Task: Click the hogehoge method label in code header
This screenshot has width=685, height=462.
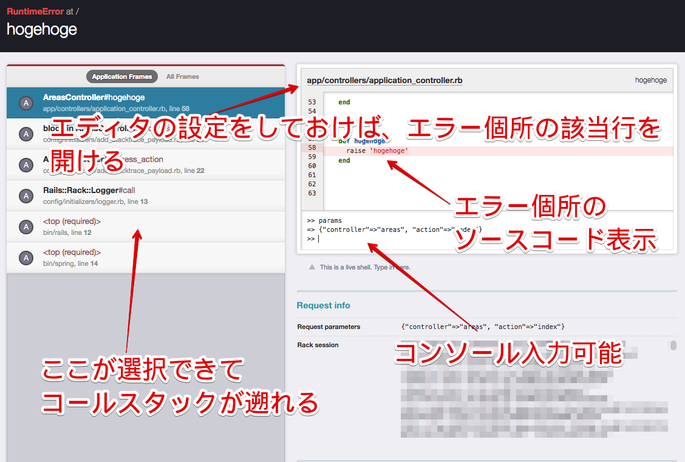Action: click(x=650, y=80)
